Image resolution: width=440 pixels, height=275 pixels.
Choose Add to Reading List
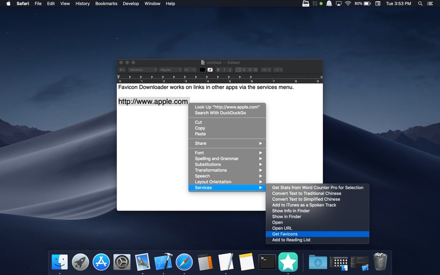[x=317, y=240]
